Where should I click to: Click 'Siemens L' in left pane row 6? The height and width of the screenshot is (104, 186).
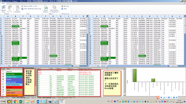click(x=23, y=29)
